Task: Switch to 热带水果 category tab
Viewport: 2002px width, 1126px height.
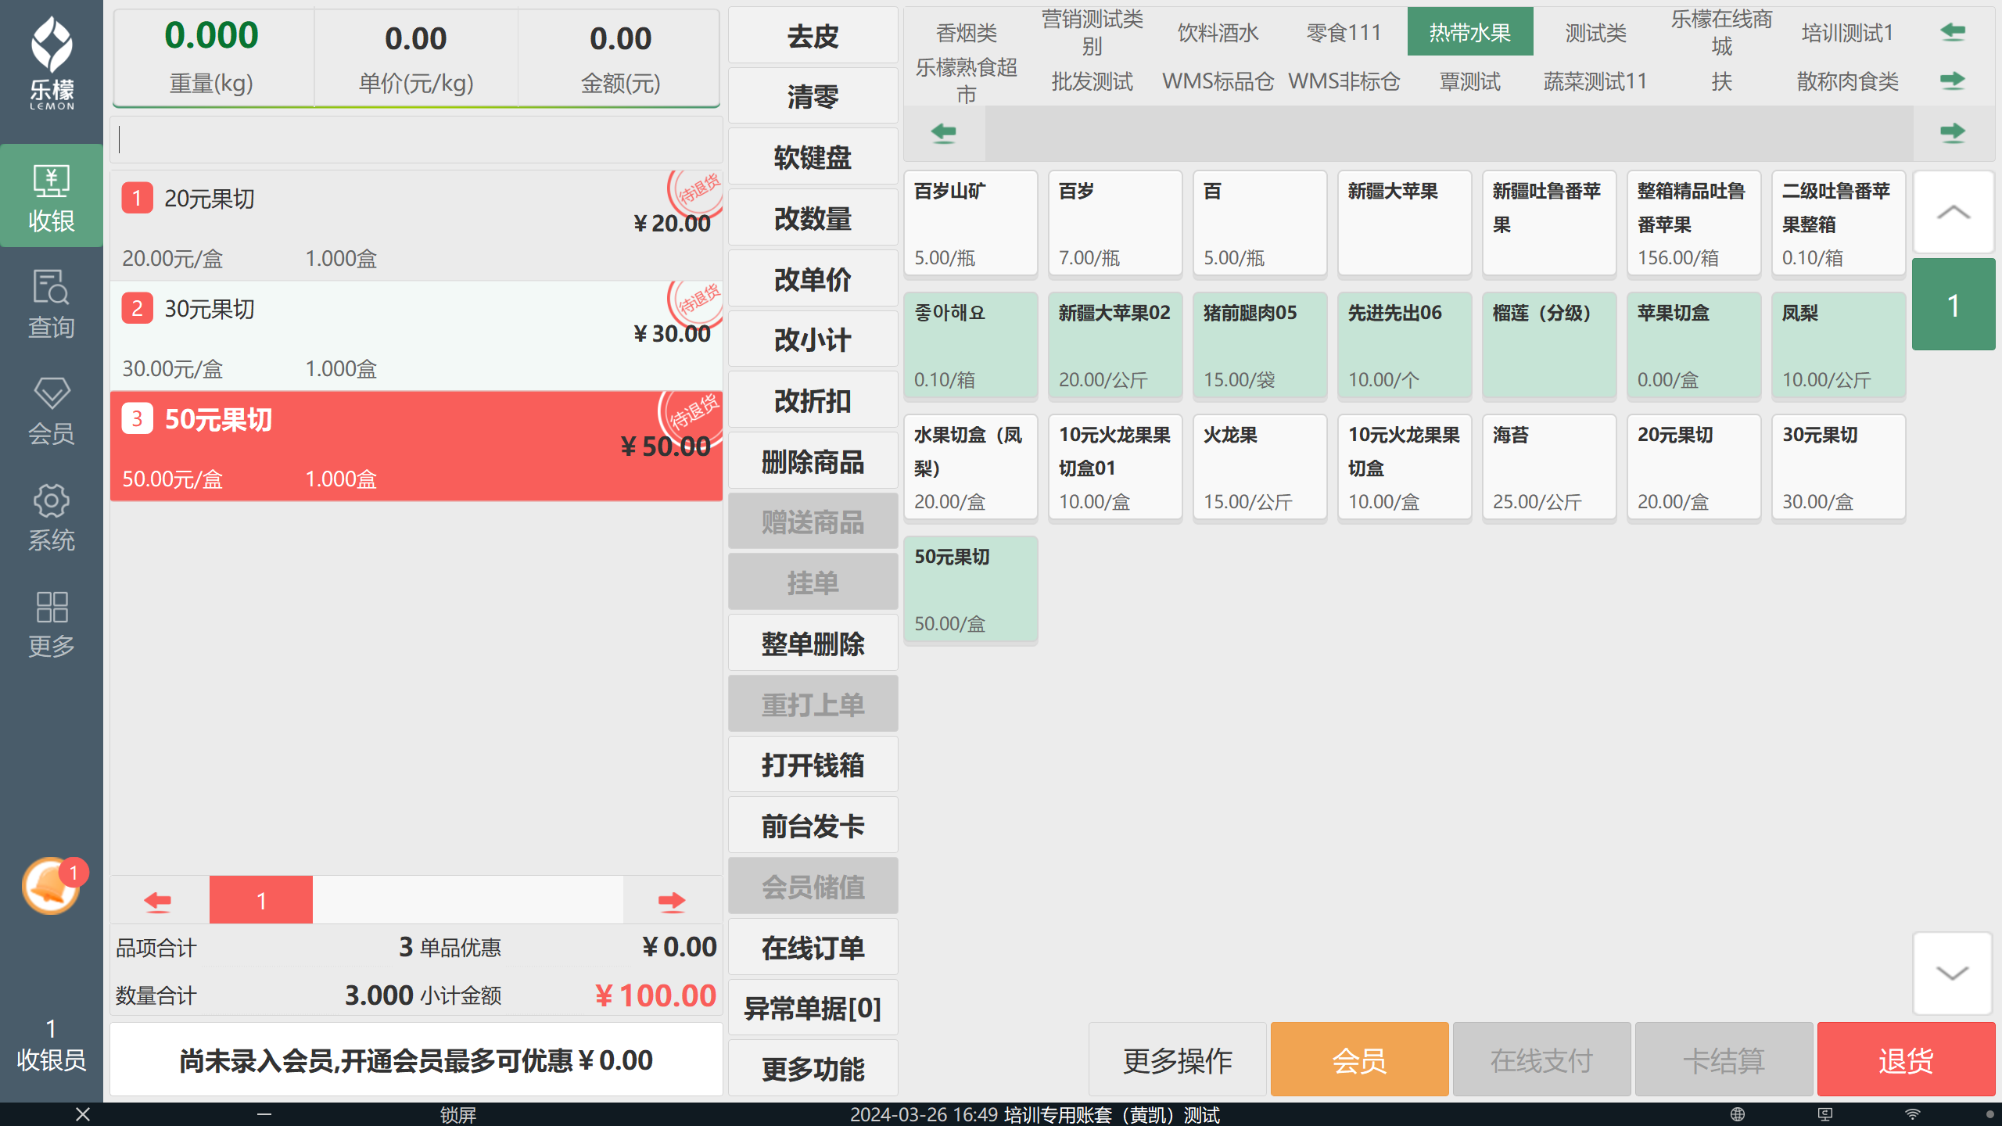Action: point(1470,32)
